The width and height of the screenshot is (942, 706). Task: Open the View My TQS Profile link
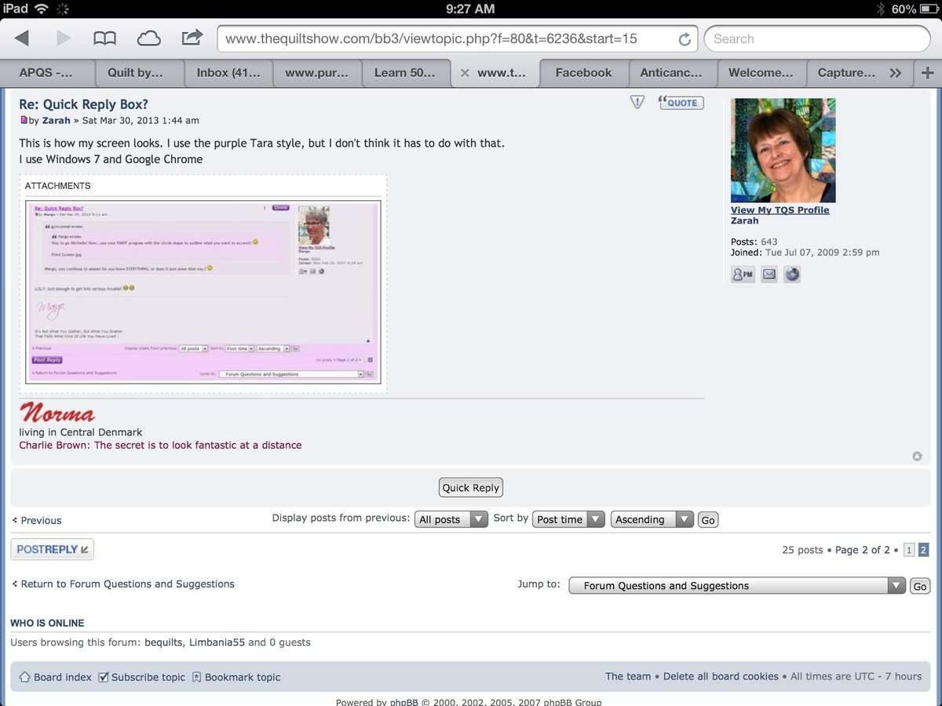click(x=780, y=210)
